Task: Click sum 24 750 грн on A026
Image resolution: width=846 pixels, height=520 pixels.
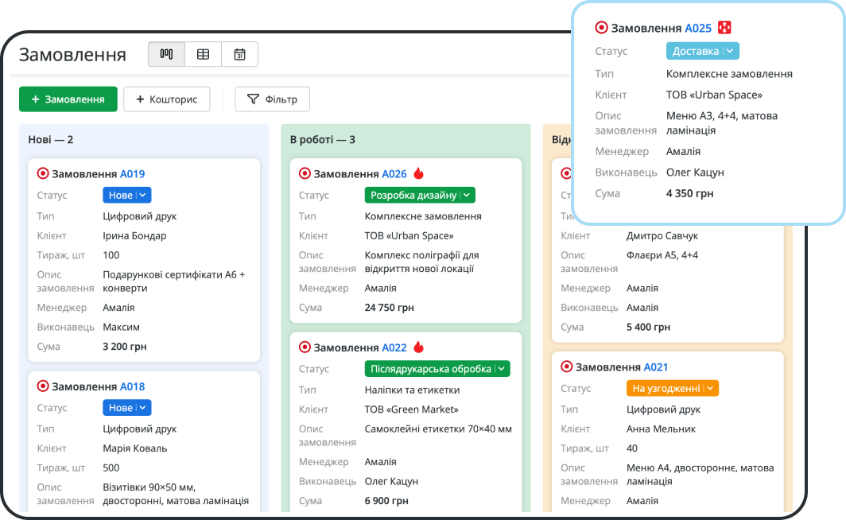Action: (x=389, y=308)
